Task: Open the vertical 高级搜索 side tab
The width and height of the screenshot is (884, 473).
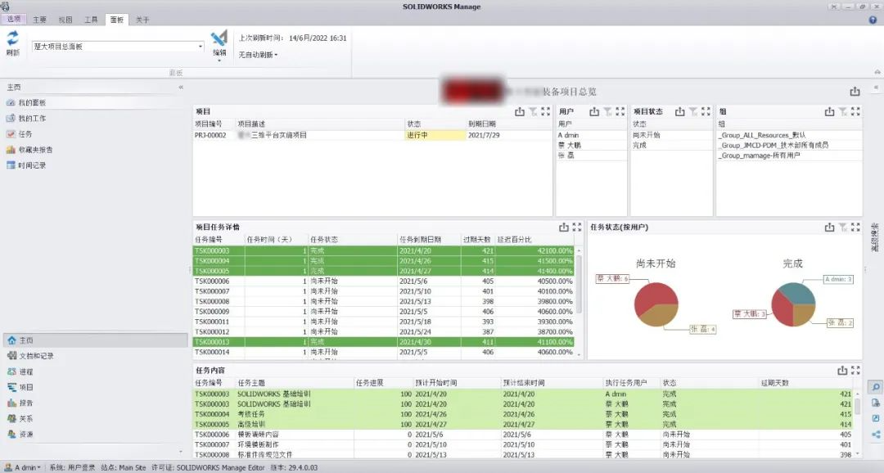Action: [874, 237]
